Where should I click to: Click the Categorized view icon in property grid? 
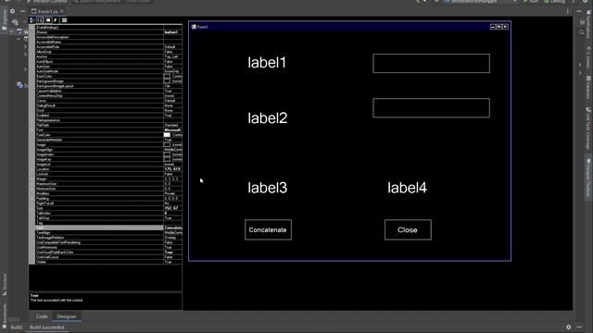click(x=32, y=20)
